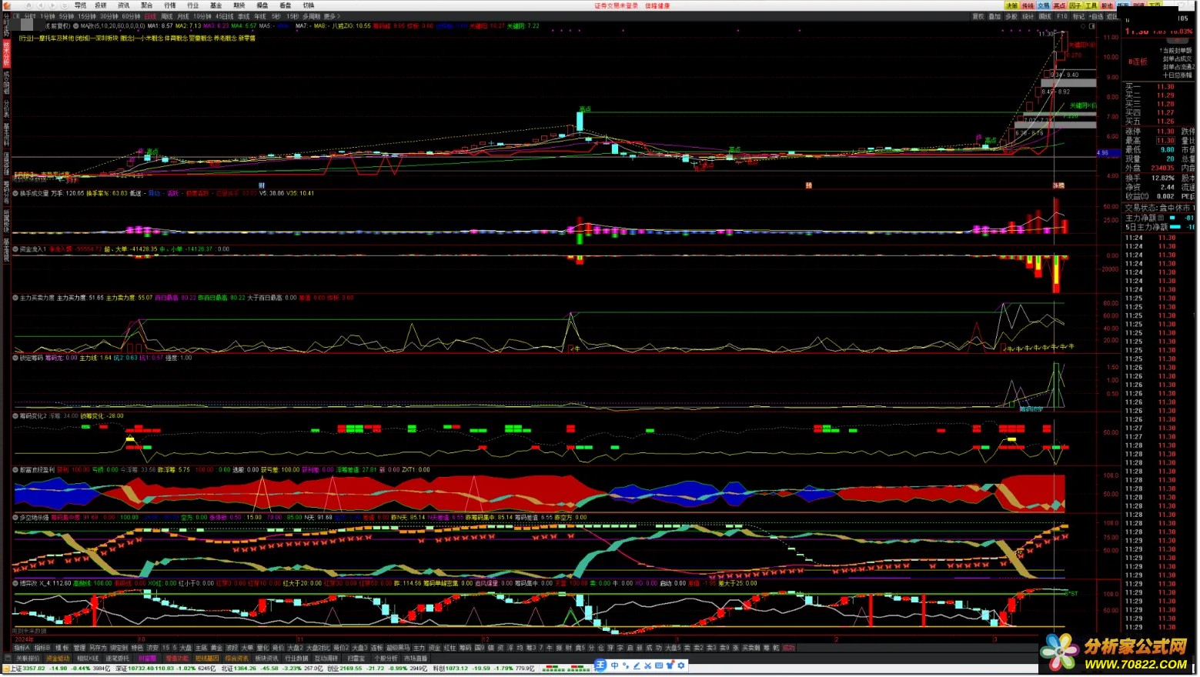Image resolution: width=1200 pixels, height=677 pixels.
Task: Expand the 更多> periods list
Action: (x=332, y=16)
